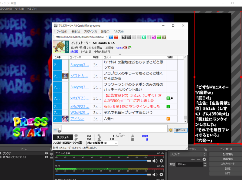Click the comment list scroll-down arrow
Screen dimensions: 242x180
coord(185,121)
